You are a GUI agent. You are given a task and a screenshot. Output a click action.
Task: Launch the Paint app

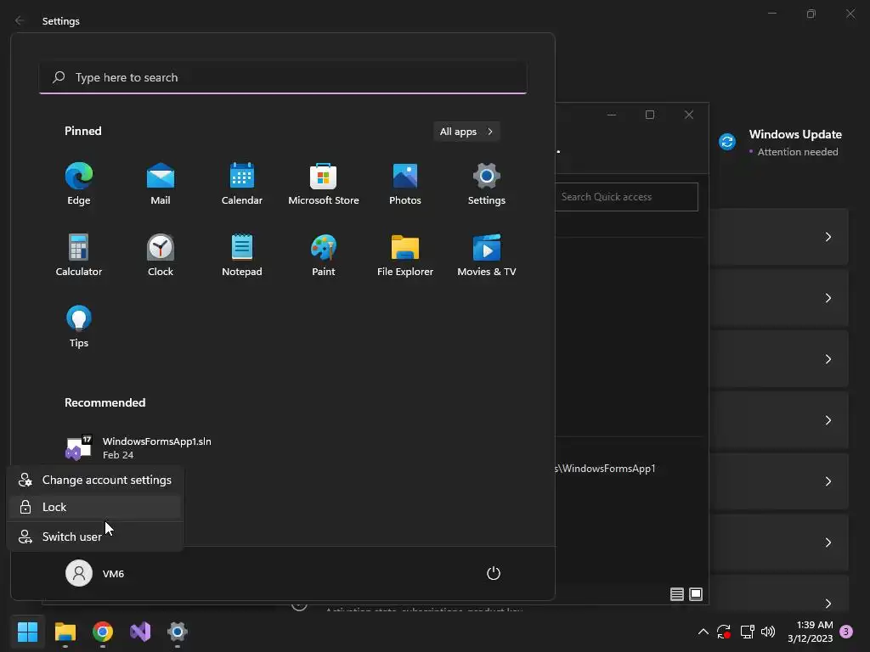tap(324, 255)
